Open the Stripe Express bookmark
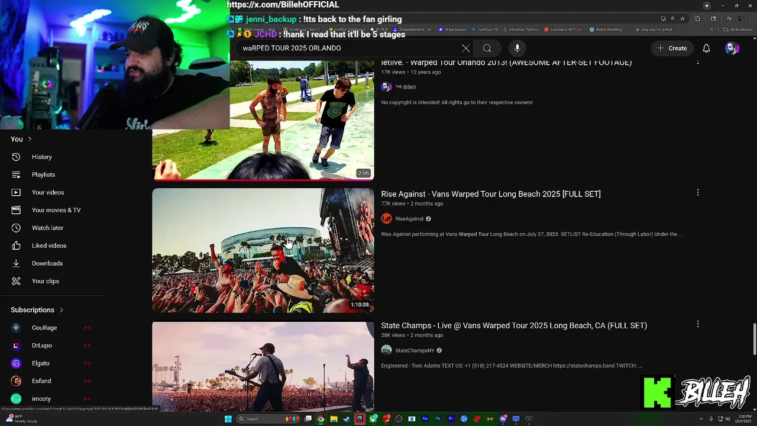 coord(452,30)
